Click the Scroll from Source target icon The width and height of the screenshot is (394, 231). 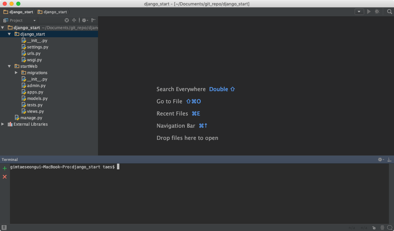point(67,20)
